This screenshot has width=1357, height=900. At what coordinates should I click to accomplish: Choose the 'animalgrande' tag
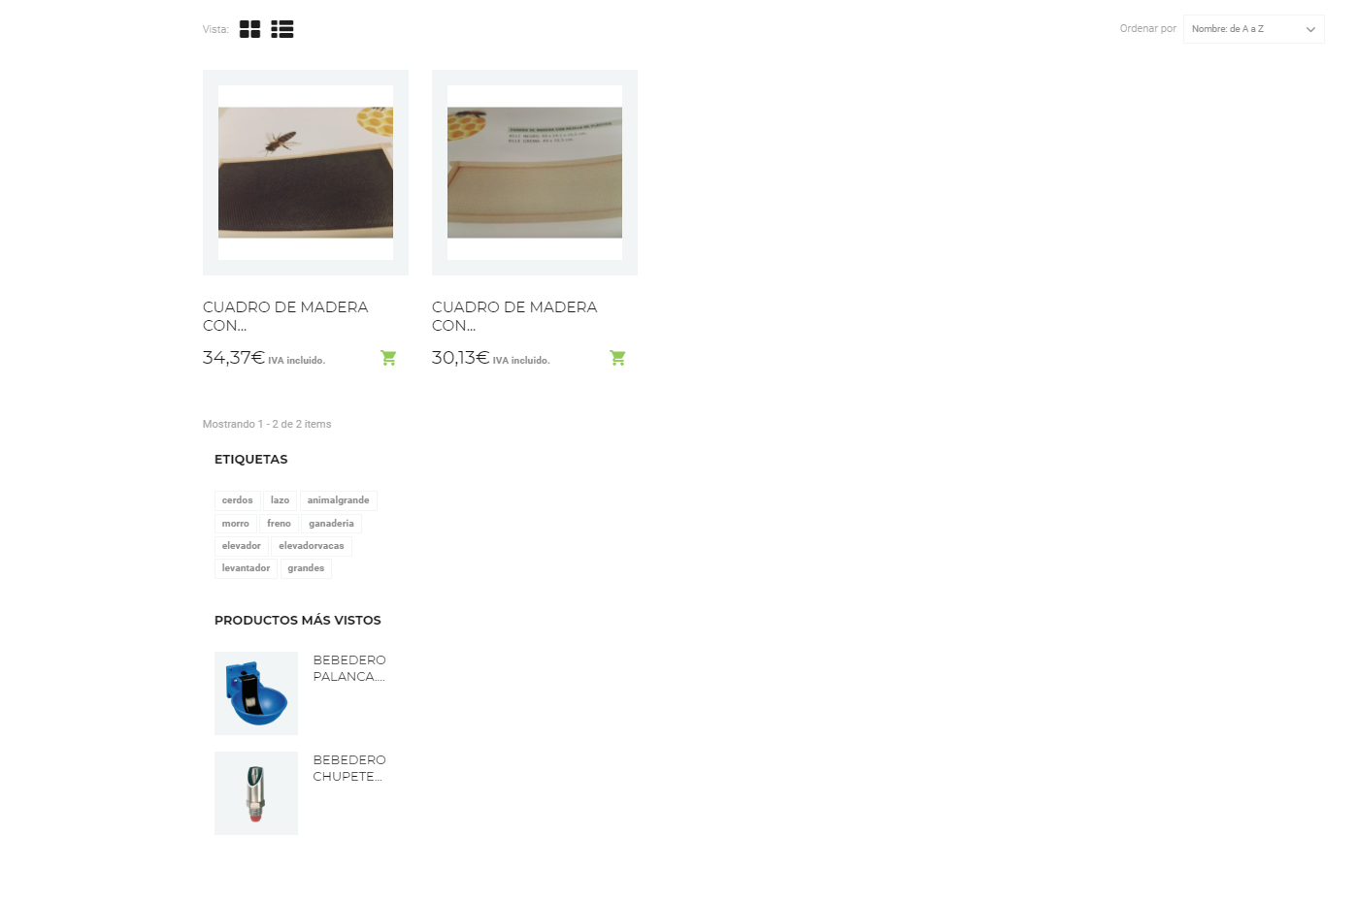click(x=338, y=500)
